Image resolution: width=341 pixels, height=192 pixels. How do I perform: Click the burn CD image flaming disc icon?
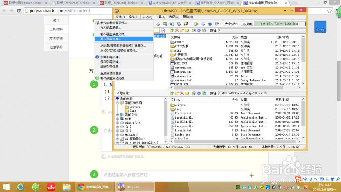tap(186, 24)
